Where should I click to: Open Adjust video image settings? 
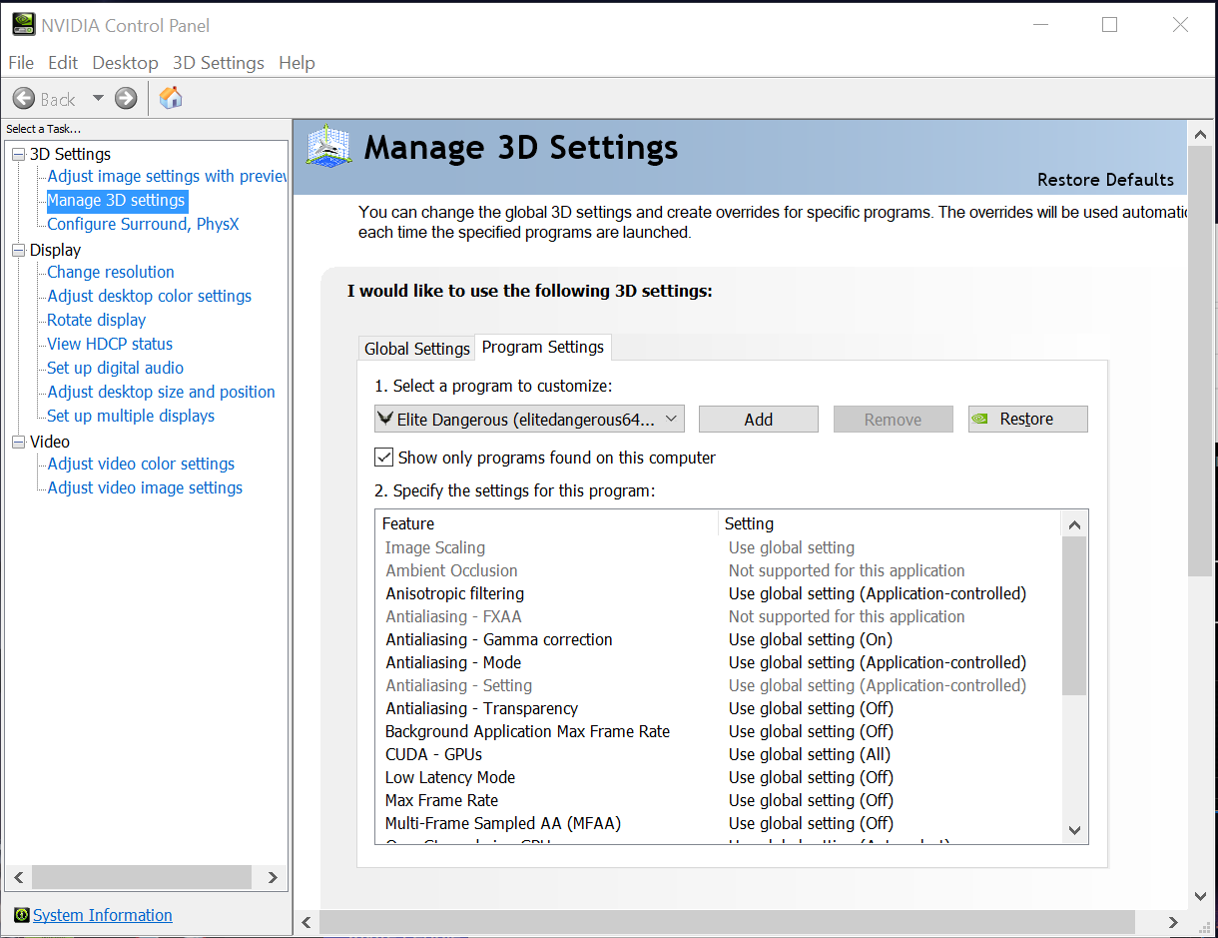[x=145, y=487]
